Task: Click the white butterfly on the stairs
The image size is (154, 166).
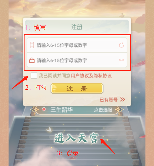Action: click(49, 130)
